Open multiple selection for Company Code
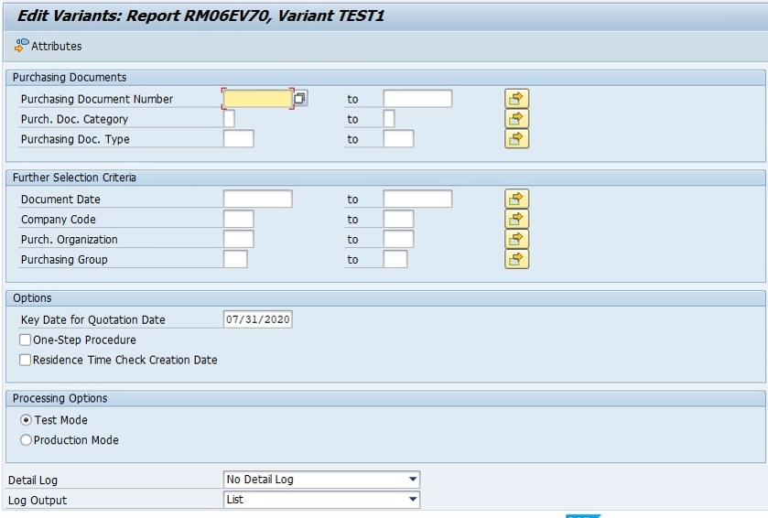768x518 pixels. 517,220
